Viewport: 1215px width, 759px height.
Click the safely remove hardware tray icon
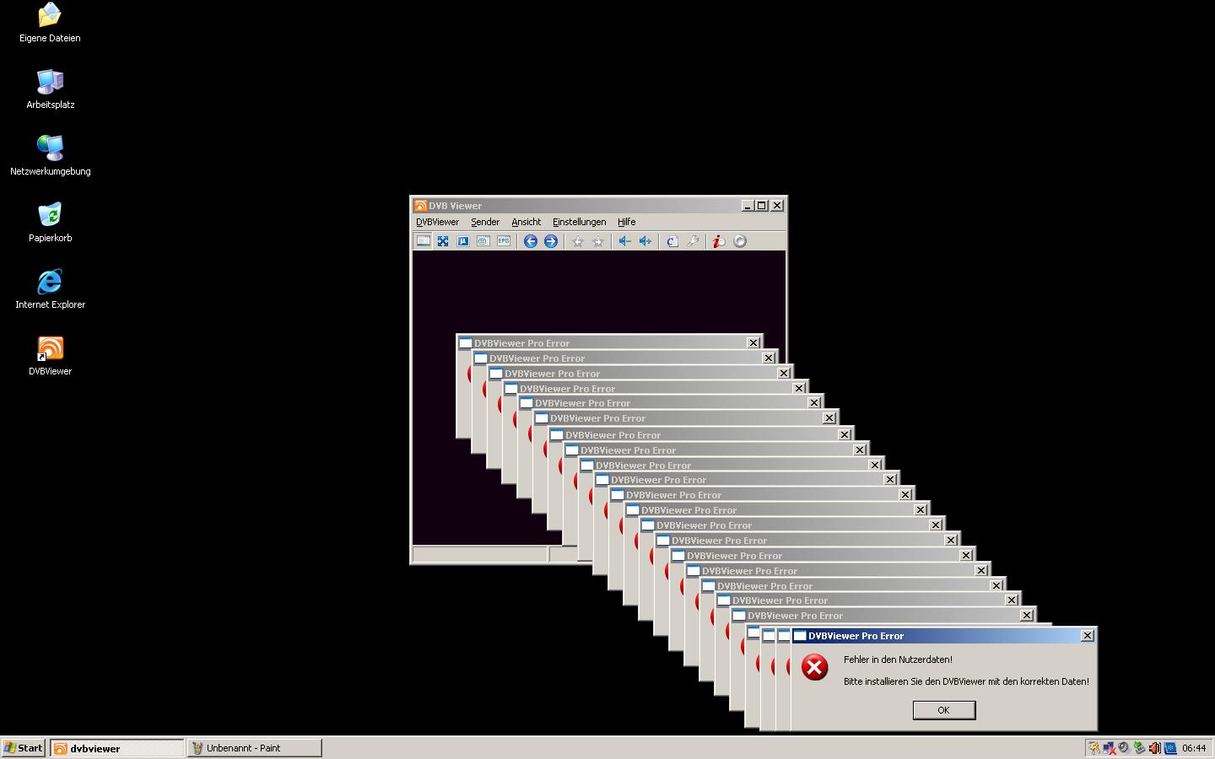(1139, 748)
